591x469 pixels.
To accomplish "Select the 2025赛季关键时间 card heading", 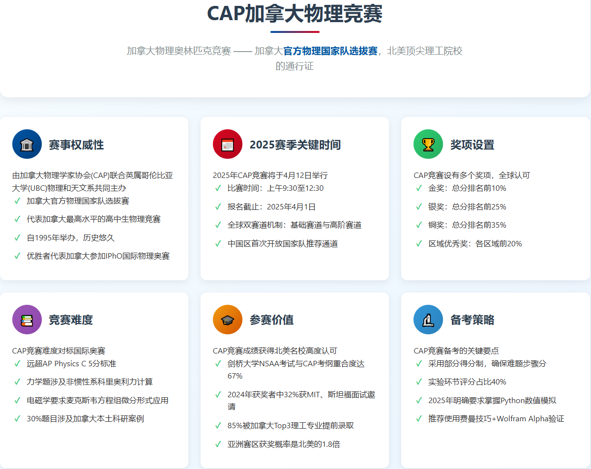I will pos(295,145).
